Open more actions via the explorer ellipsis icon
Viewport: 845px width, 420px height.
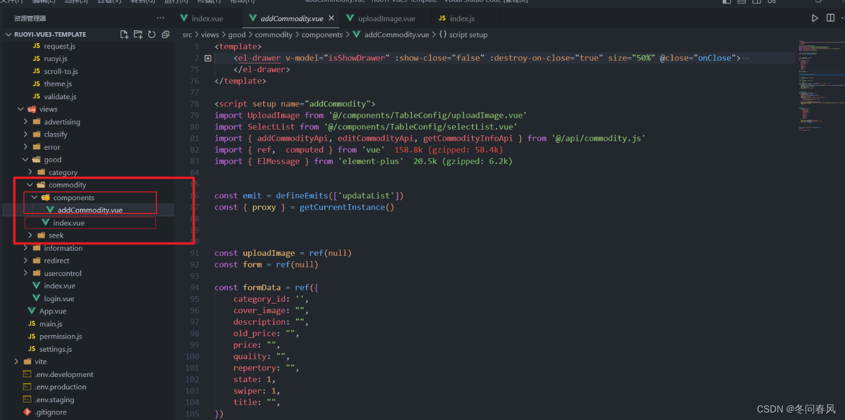[x=160, y=18]
